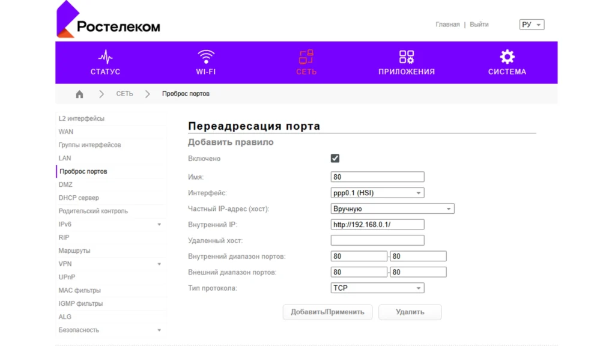
Task: Click the Rostelecom logo
Action: (108, 20)
